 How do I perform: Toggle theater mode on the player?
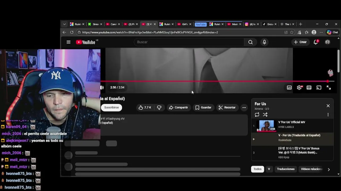309,88
